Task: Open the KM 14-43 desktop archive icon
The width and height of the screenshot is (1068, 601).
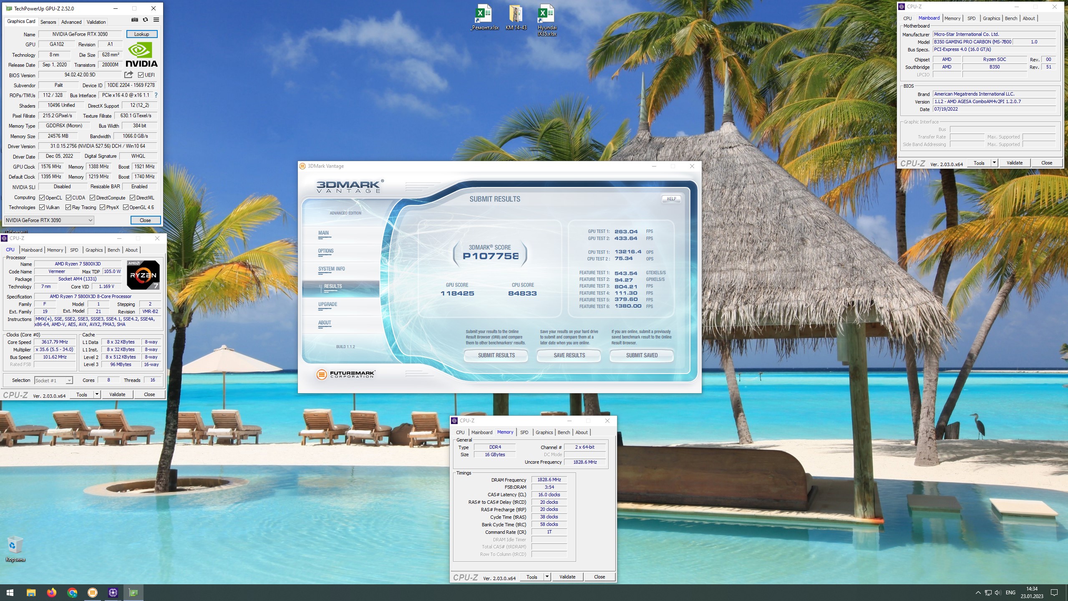Action: coord(516,17)
